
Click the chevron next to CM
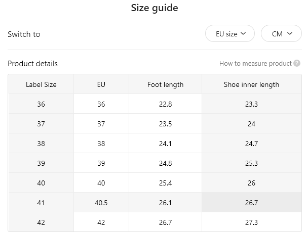pos(290,33)
